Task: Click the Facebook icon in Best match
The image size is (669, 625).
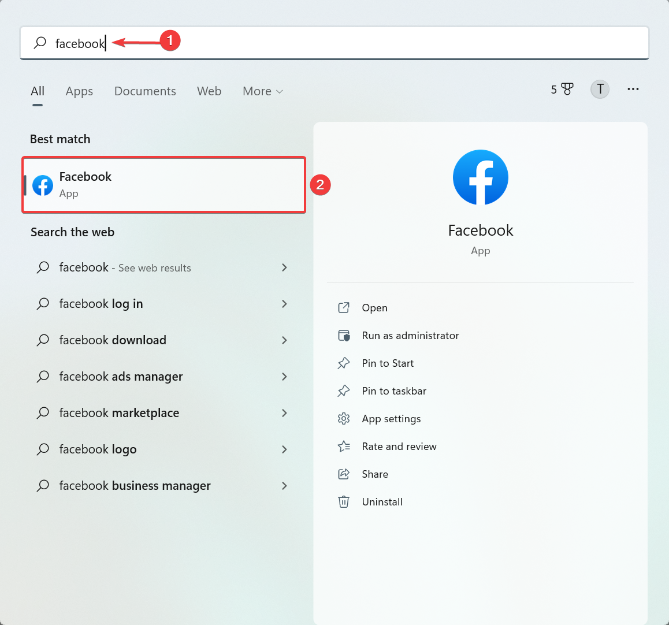Action: point(43,185)
